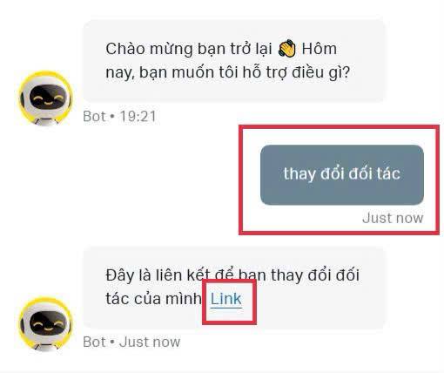
Task: Open the Link hyperlink in the bot reply
Action: pos(226,299)
